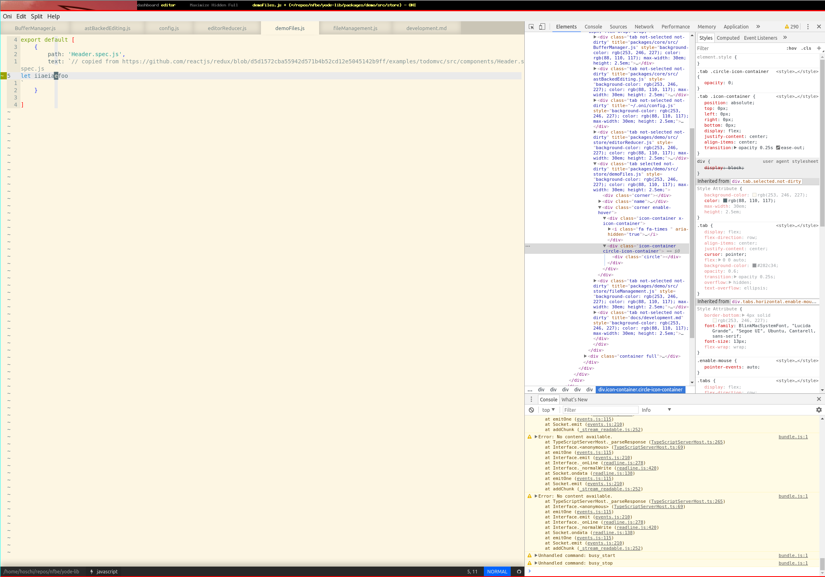Clear the console with the ban icon
This screenshot has height=577, width=825.
[531, 410]
